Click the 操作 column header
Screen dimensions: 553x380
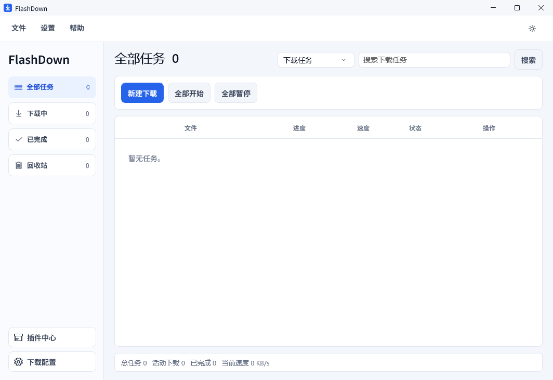point(489,128)
